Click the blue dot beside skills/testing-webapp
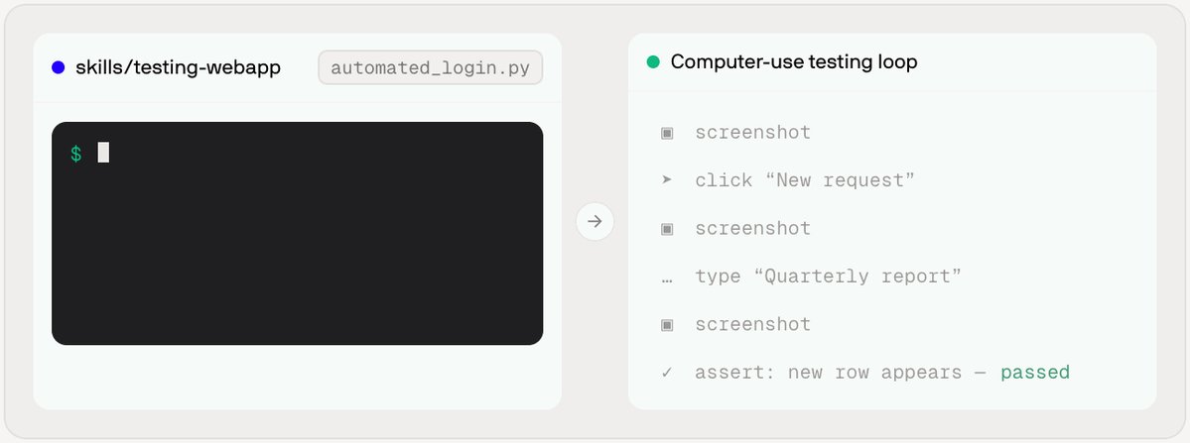 tap(58, 67)
